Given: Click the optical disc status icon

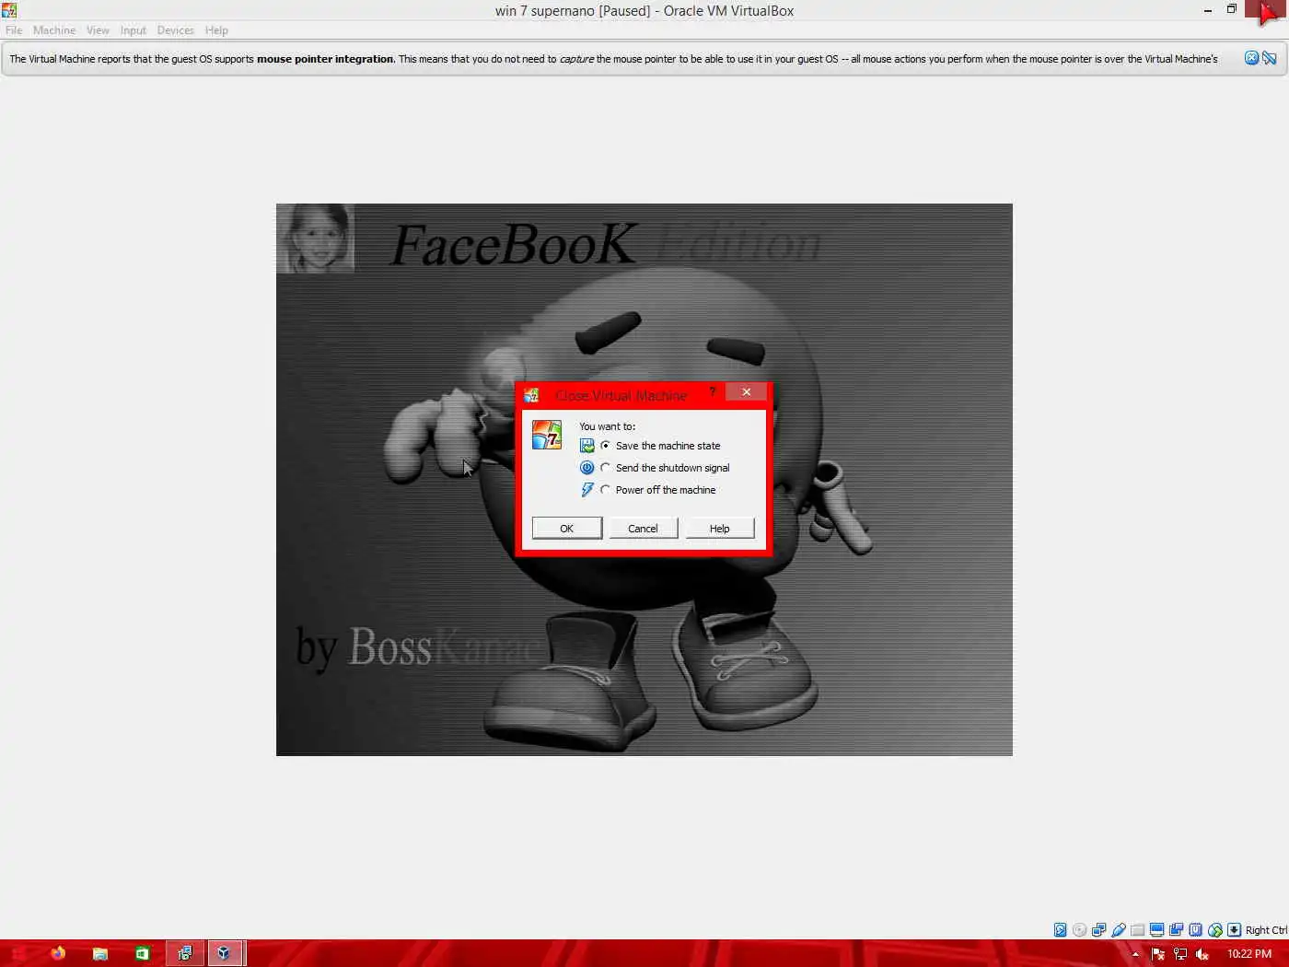Looking at the screenshot, I should (1079, 930).
